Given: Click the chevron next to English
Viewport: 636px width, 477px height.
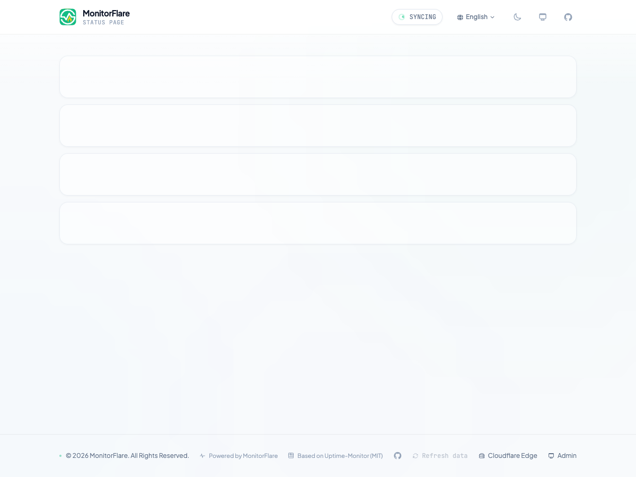Looking at the screenshot, I should (492, 17).
